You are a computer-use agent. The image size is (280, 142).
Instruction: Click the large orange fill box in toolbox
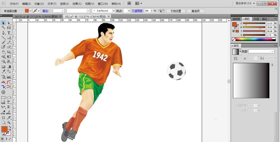click(x=4, y=129)
